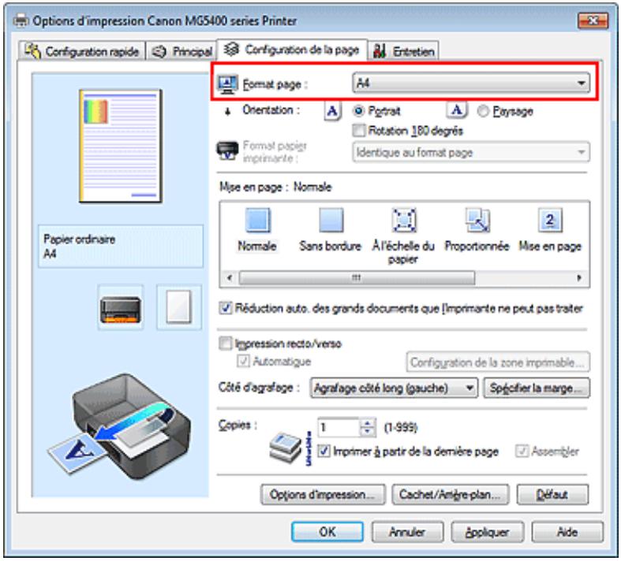The height and width of the screenshot is (561, 621).
Task: Click the Format page monitor icon
Action: point(228,84)
